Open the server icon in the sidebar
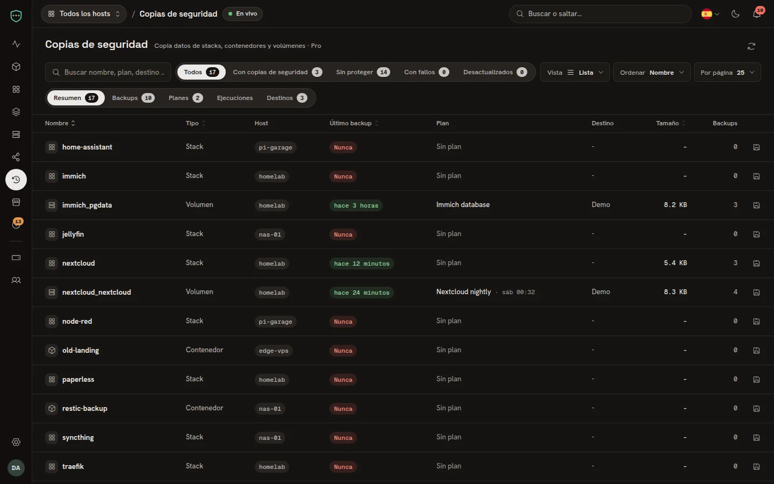 pos(16,134)
